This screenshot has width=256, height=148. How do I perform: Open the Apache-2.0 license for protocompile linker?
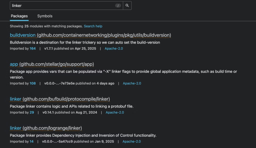[x=115, y=112]
